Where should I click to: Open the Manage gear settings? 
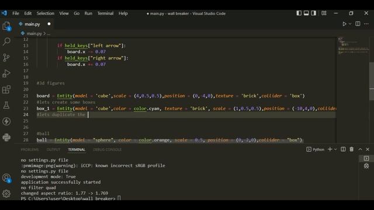click(6, 193)
